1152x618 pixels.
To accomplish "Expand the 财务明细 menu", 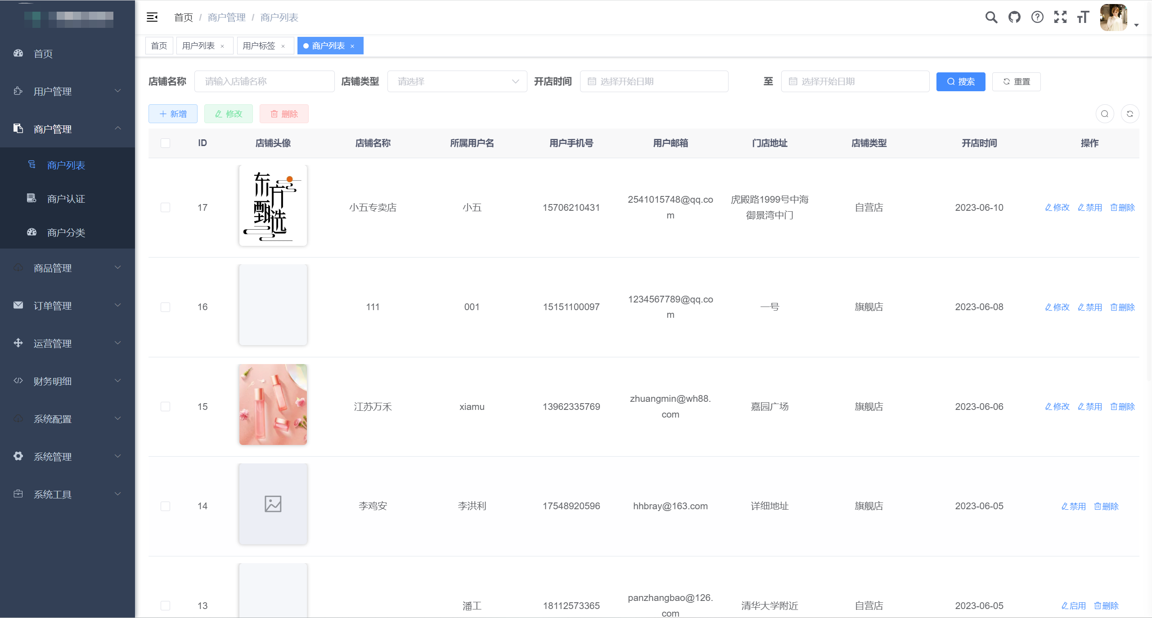I will (67, 381).
